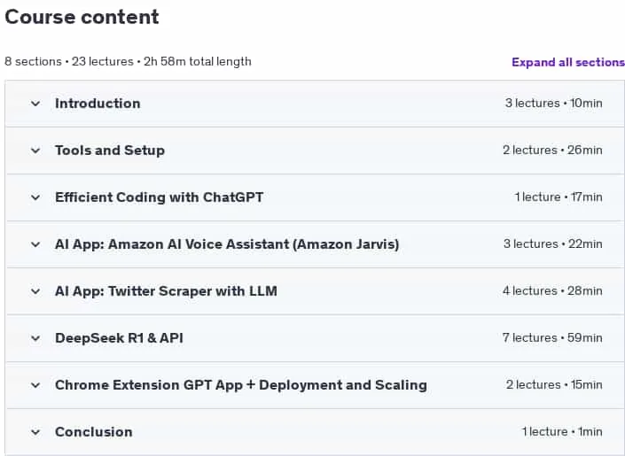Expand the Tools and Setup chevron

point(35,151)
